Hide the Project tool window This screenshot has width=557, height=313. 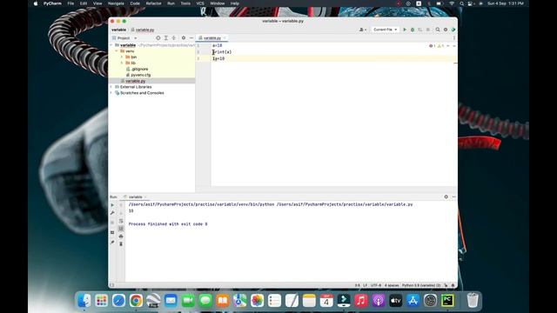tap(191, 38)
